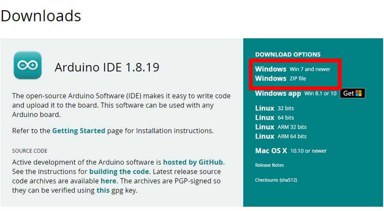Viewport: 384px width, 211px height.
Task: Download the Windows ZIP file
Action: coord(281,78)
